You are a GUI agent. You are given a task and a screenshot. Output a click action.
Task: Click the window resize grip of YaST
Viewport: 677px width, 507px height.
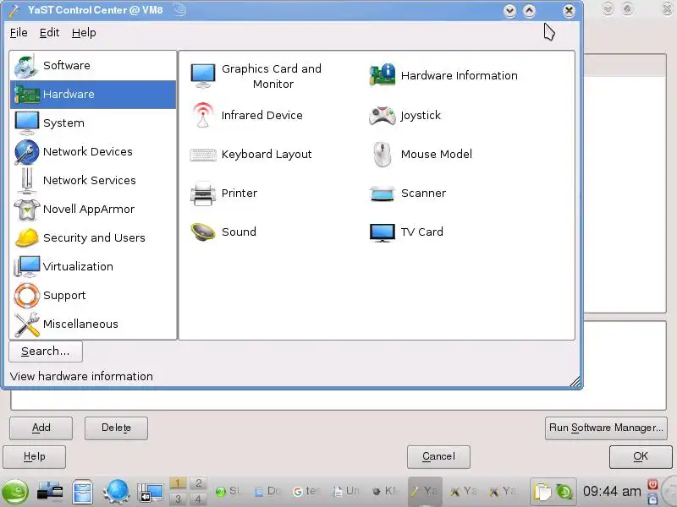(x=575, y=382)
